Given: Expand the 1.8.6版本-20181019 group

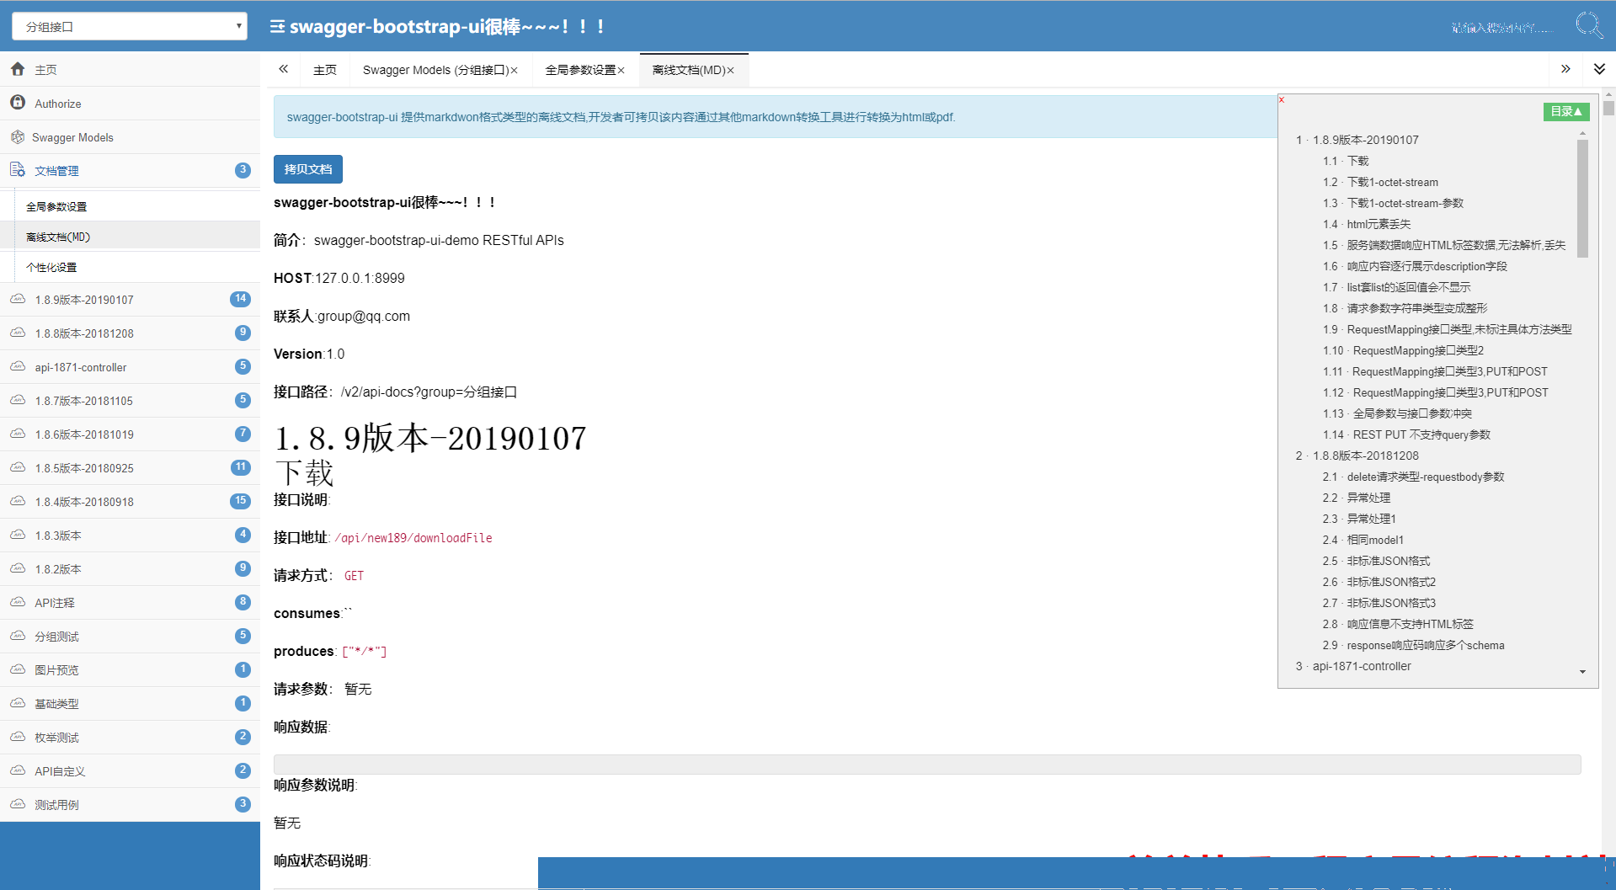Looking at the screenshot, I should 130,434.
